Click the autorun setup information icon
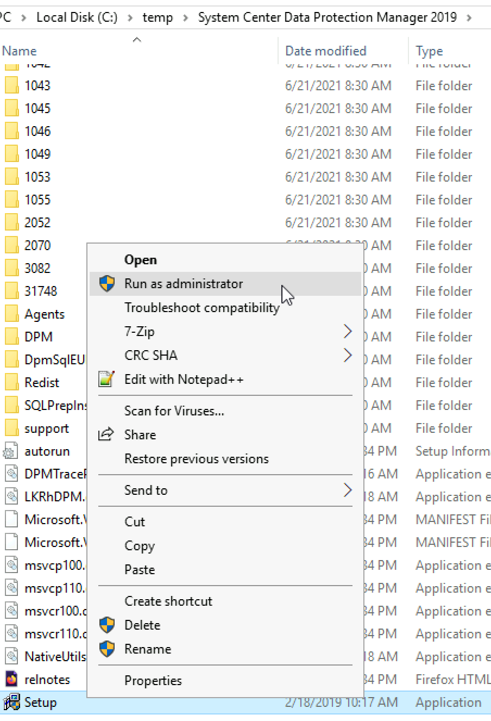Image resolution: width=491 pixels, height=721 pixels. pyautogui.click(x=11, y=451)
